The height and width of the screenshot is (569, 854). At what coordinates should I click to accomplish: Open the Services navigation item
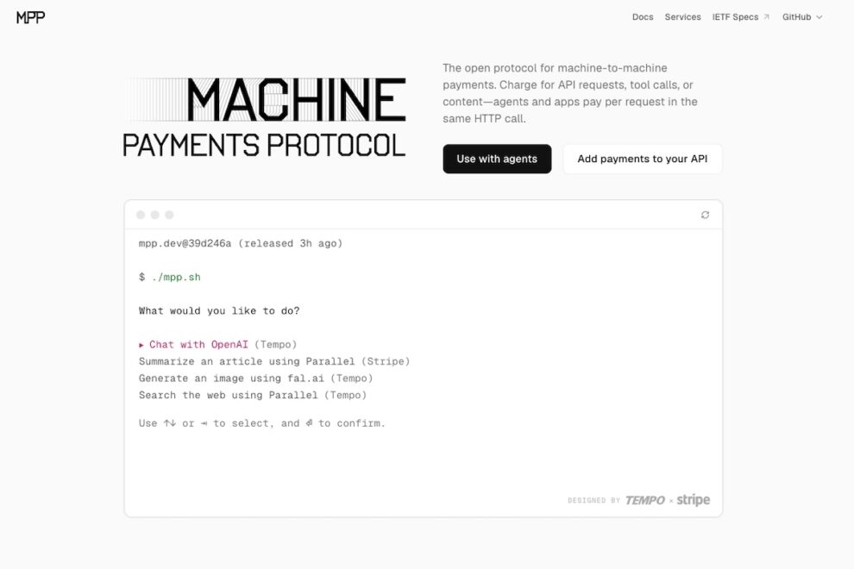click(x=682, y=16)
